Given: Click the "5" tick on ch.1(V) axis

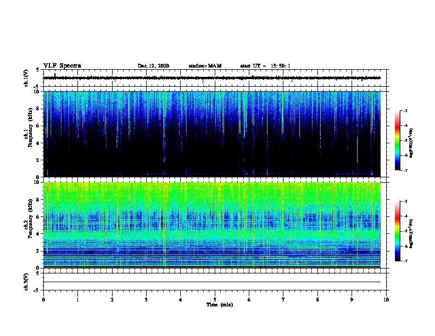Looking at the screenshot, I should 38,70.
